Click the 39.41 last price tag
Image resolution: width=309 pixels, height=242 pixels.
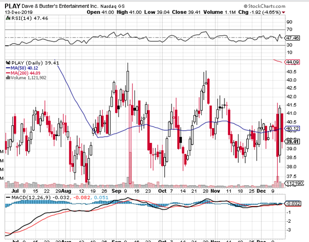(x=293, y=141)
